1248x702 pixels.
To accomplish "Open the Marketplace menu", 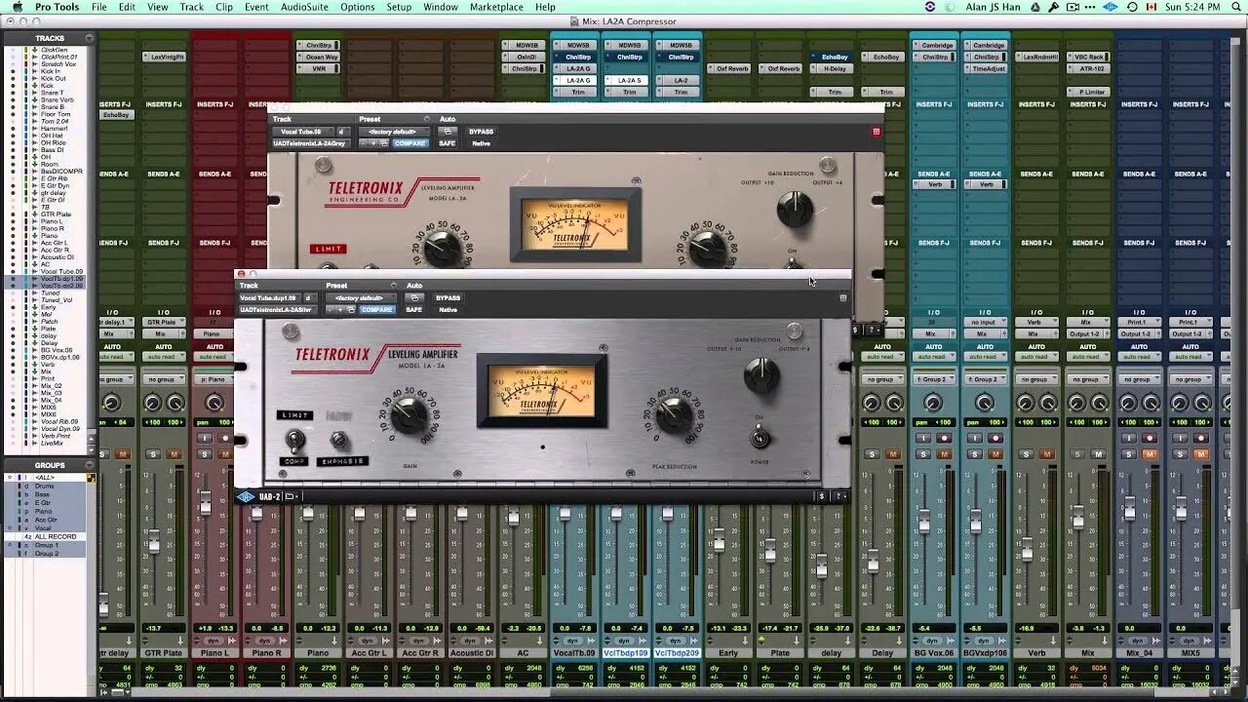I will pyautogui.click(x=496, y=7).
